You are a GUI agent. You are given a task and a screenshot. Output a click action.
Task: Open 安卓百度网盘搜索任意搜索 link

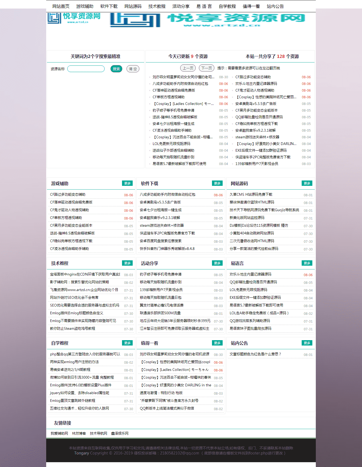[161, 241]
